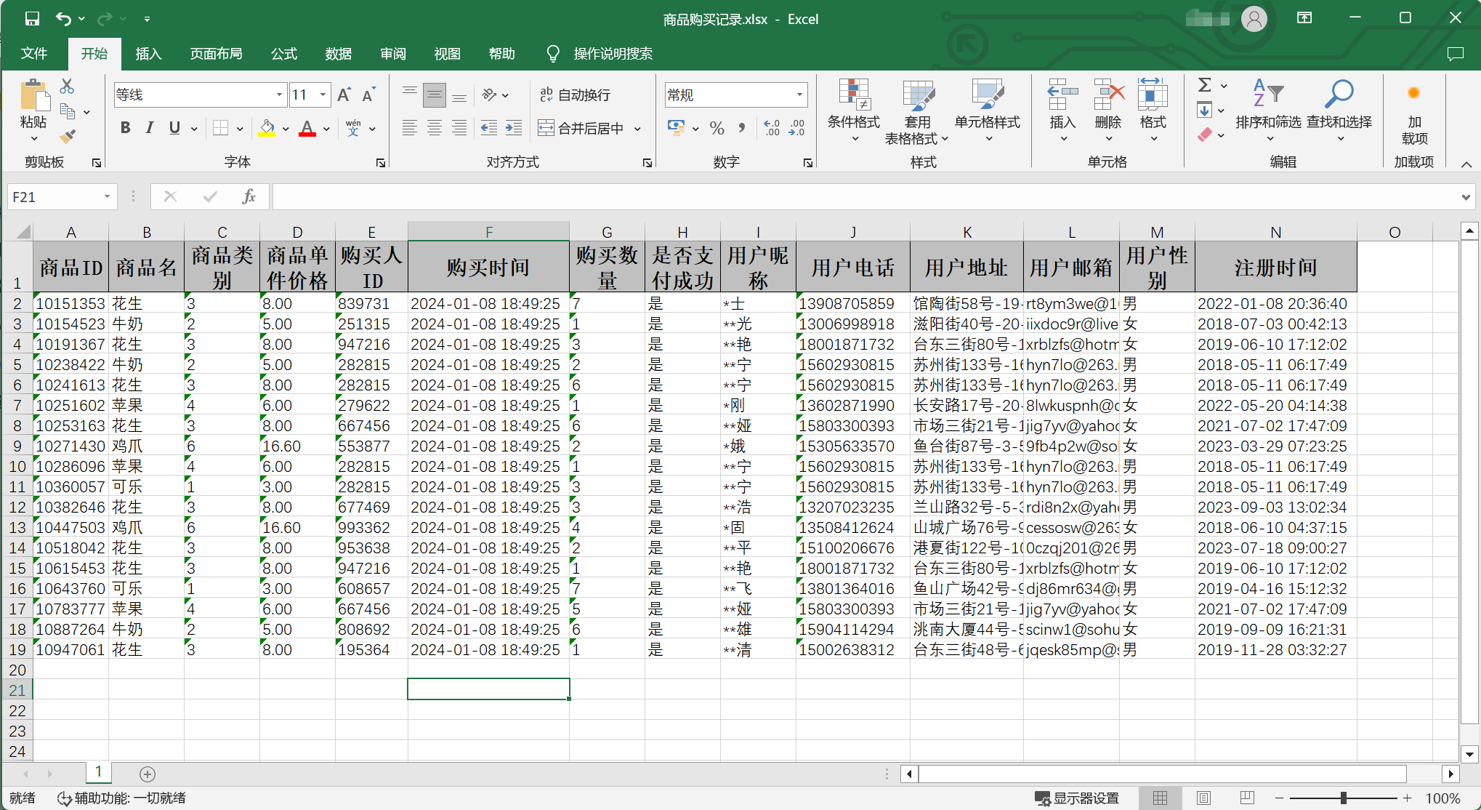The width and height of the screenshot is (1481, 810).
Task: Toggle center horizontal text alignment
Action: click(435, 129)
